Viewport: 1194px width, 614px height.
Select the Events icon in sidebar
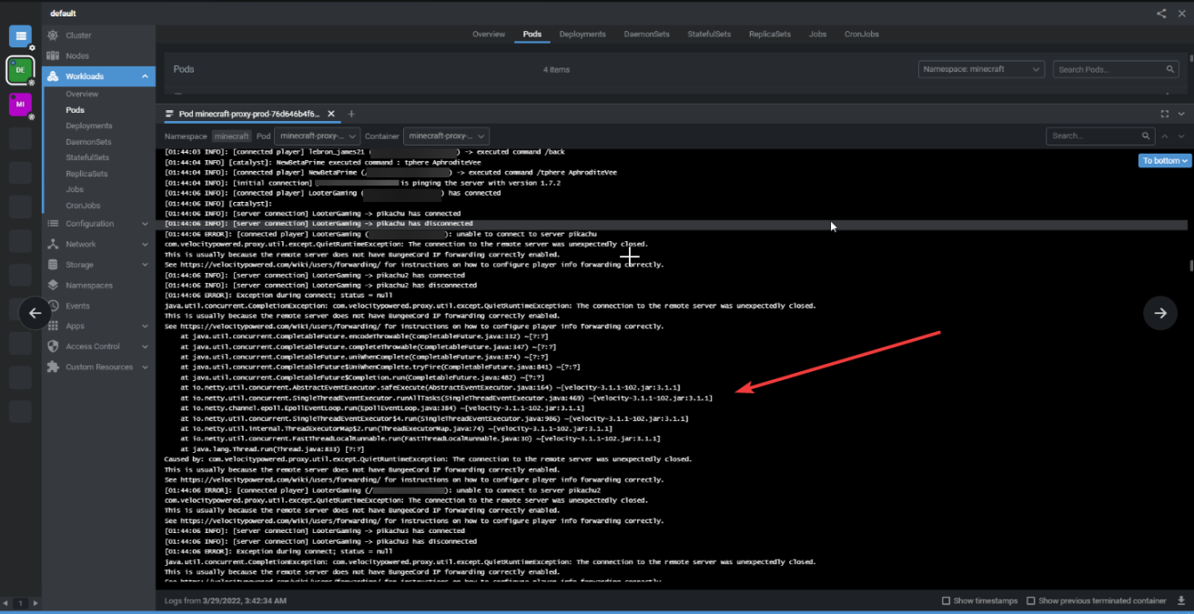pyautogui.click(x=54, y=305)
